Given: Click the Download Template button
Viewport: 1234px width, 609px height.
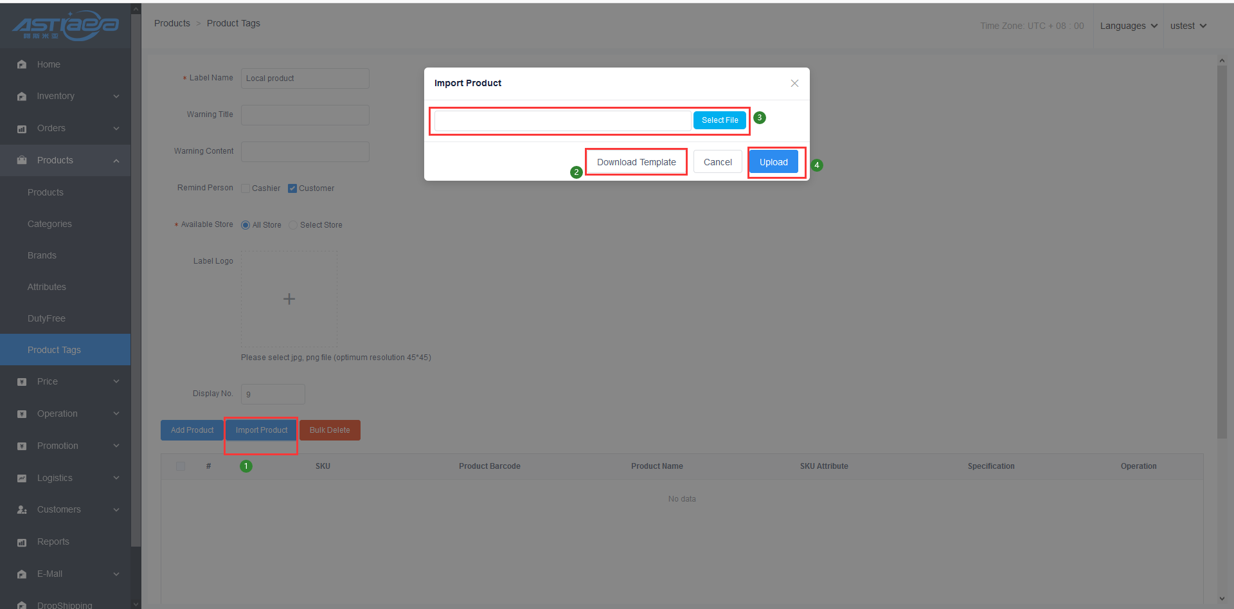Looking at the screenshot, I should click(636, 162).
